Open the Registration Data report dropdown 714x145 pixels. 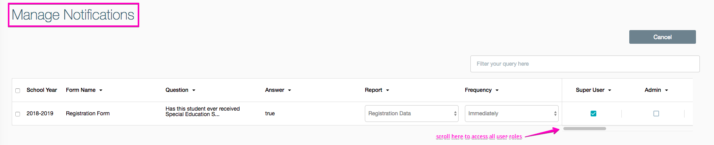pyautogui.click(x=412, y=114)
